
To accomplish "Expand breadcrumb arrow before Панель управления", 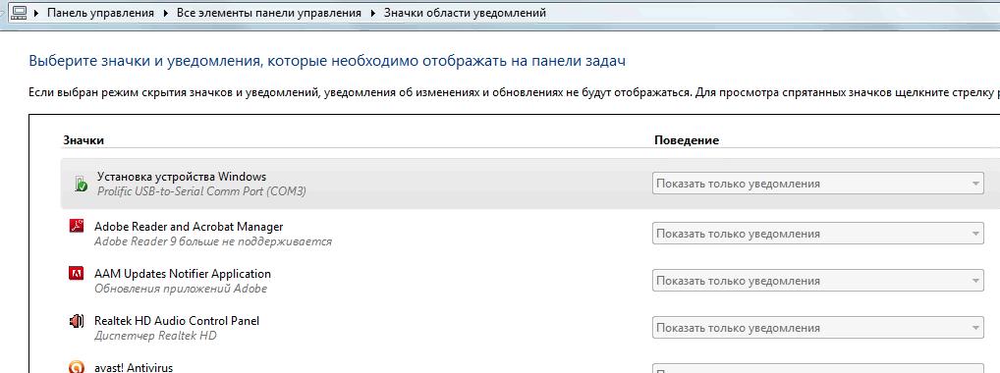I will tap(37, 13).
